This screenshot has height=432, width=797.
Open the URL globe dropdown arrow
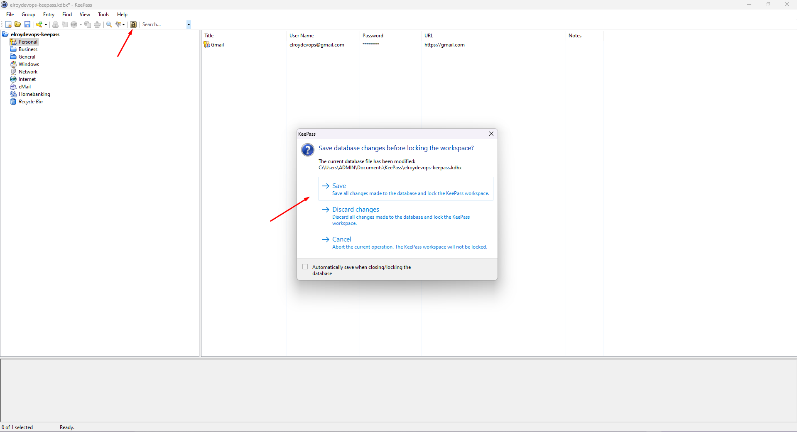81,24
